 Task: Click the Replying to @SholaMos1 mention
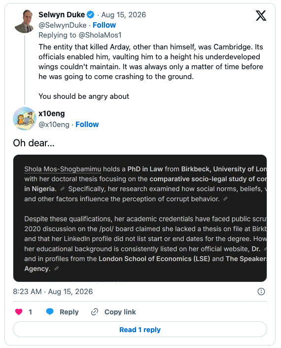pyautogui.click(x=100, y=35)
